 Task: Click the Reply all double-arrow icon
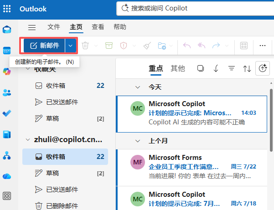(x=202, y=46)
